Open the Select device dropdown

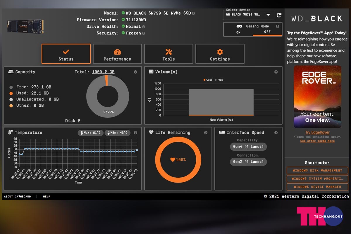[x=249, y=15]
